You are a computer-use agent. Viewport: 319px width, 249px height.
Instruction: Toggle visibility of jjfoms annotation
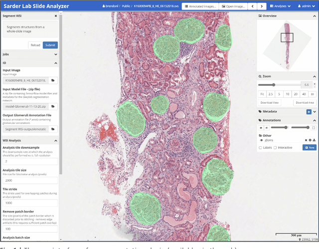click(x=261, y=140)
